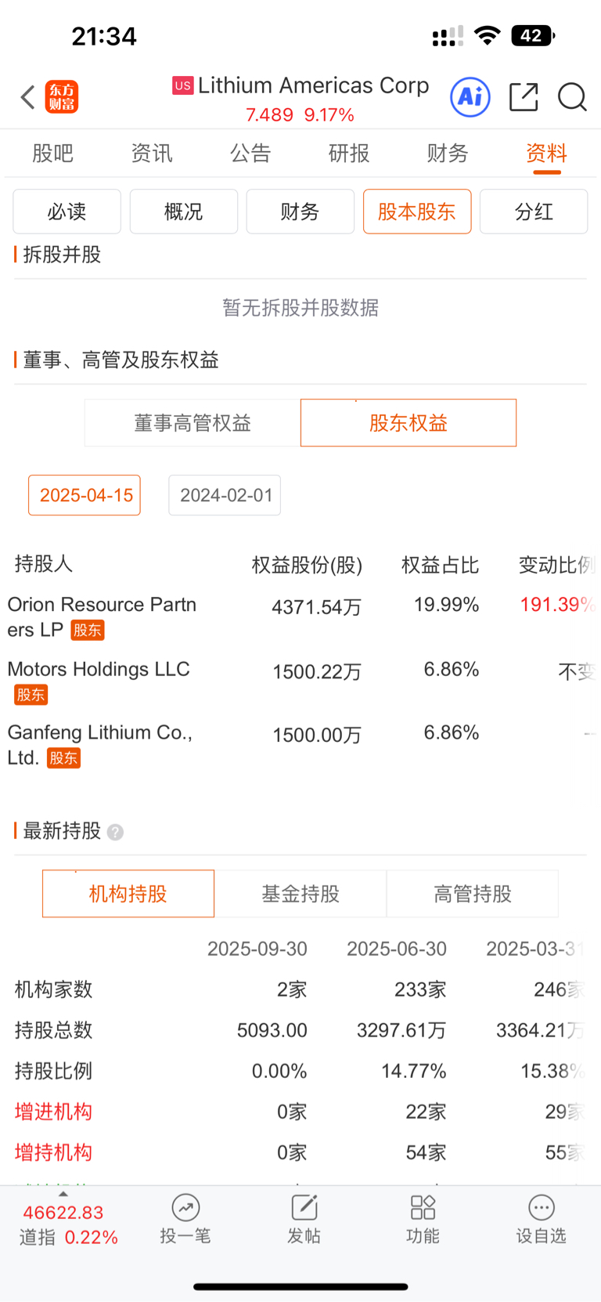601x1302 pixels.
Task: Switch to 高管持股 tab
Action: (x=473, y=894)
